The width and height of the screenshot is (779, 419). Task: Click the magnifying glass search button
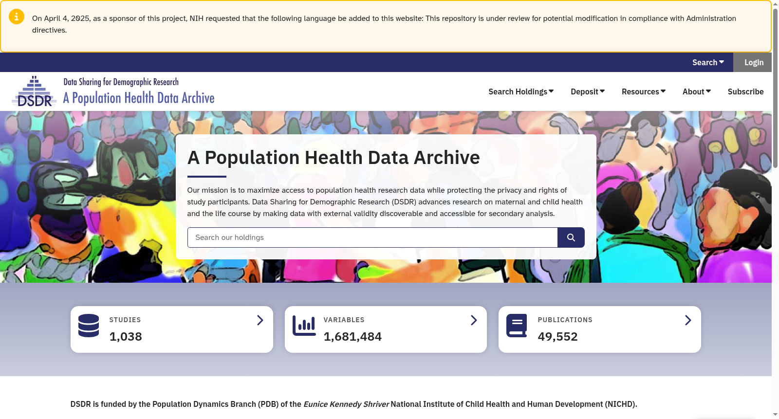[571, 237]
